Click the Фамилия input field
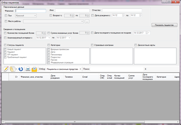The width and height of the screenshot is (181, 125). 30,11
